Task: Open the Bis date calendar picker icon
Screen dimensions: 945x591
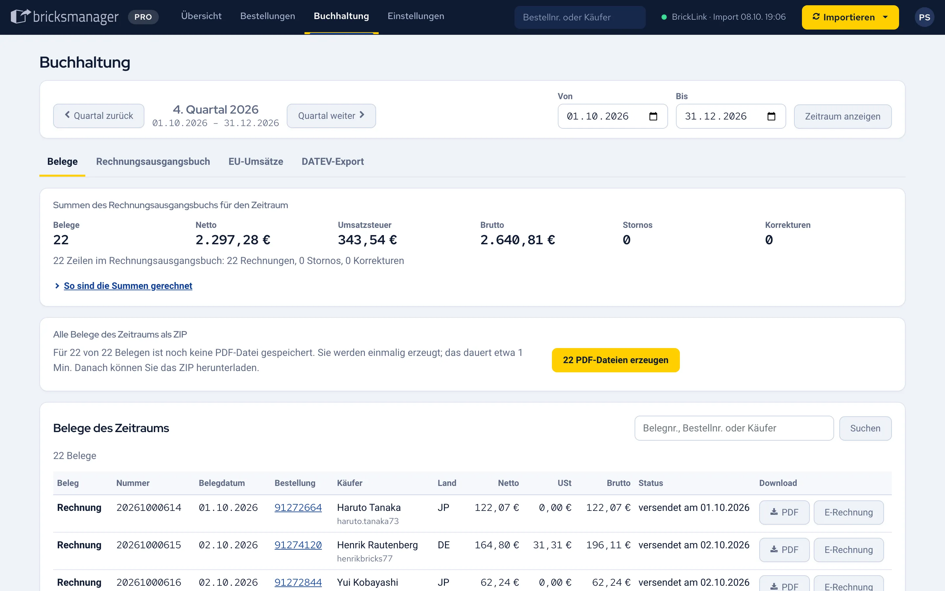Action: tap(771, 116)
